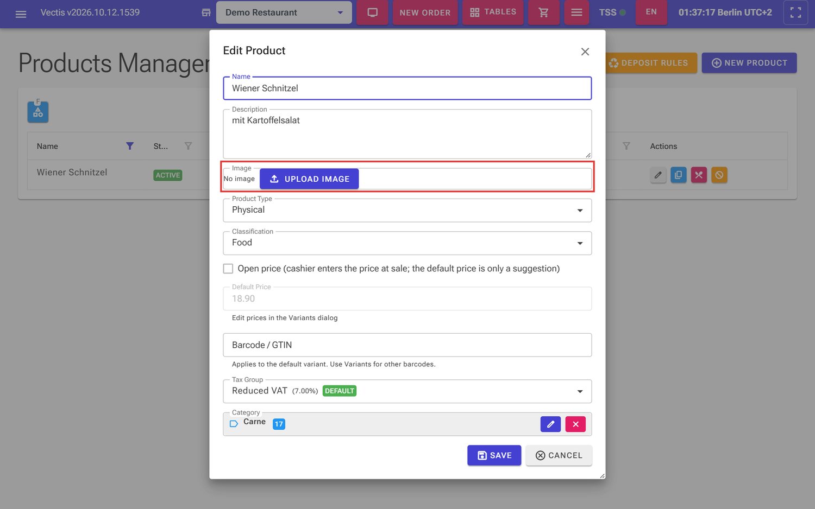Toggle fullscreen mode icon
This screenshot has width=815, height=509.
[x=795, y=12]
